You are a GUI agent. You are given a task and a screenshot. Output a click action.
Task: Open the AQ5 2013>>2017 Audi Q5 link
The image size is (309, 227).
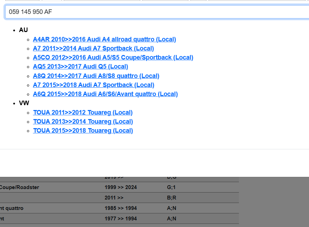(x=80, y=66)
